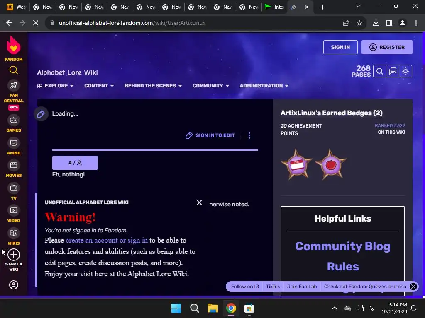
Task: Click the Register button
Action: (x=387, y=47)
